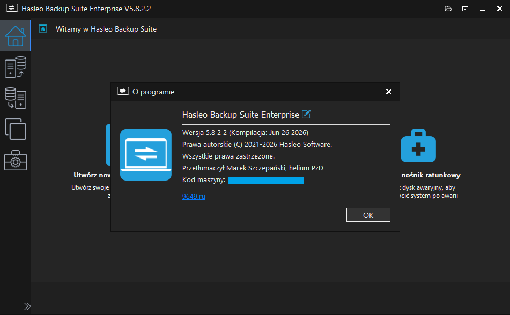This screenshot has width=510, height=315.
Task: Click the 'nośnik ratunkowy' label
Action: [431, 175]
